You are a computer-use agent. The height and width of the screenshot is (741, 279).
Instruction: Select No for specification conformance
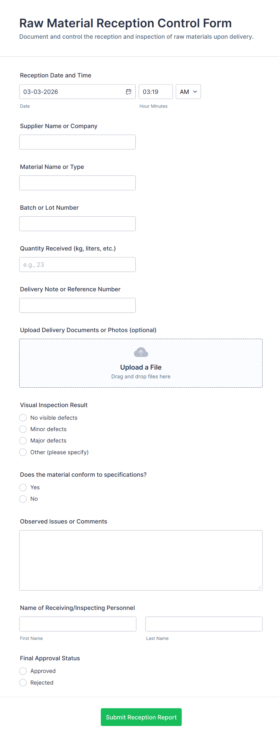point(23,499)
